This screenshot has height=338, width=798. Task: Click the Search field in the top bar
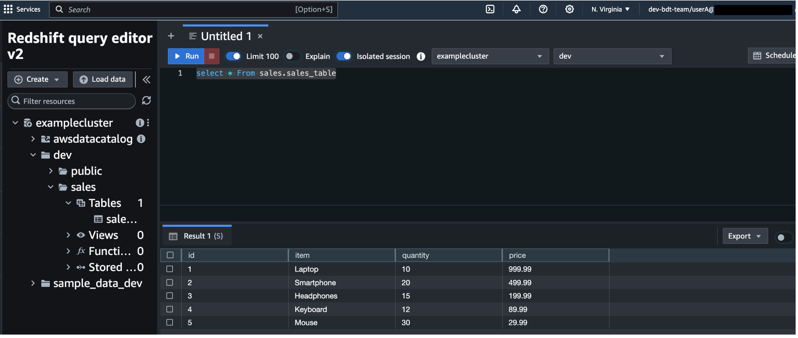pyautogui.click(x=194, y=9)
